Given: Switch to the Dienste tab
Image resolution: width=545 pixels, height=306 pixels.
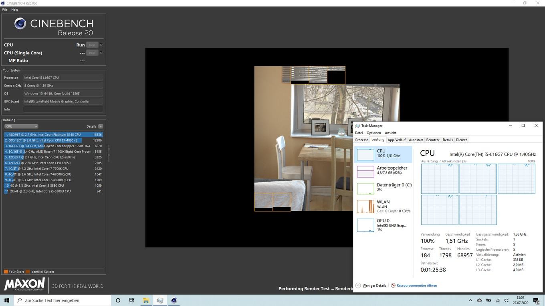Looking at the screenshot, I should (461, 140).
